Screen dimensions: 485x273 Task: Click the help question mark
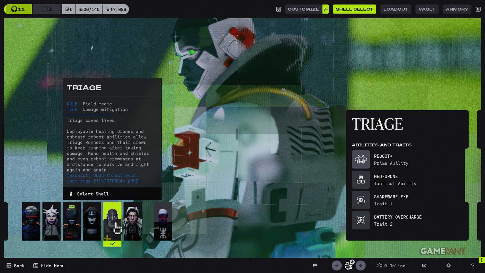coord(472,265)
